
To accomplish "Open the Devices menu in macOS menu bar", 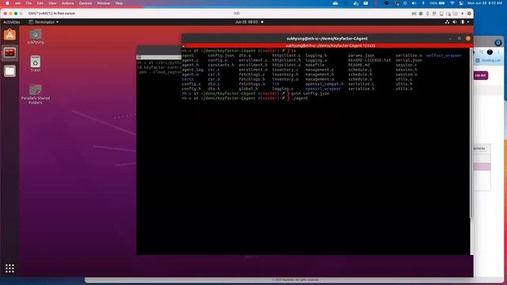I will tap(86, 3).
